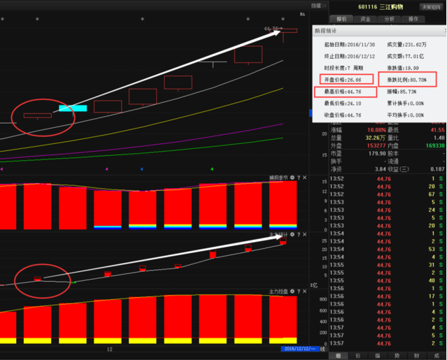
Task: Click 总量 32.26万 quote value
Action: pos(376,138)
